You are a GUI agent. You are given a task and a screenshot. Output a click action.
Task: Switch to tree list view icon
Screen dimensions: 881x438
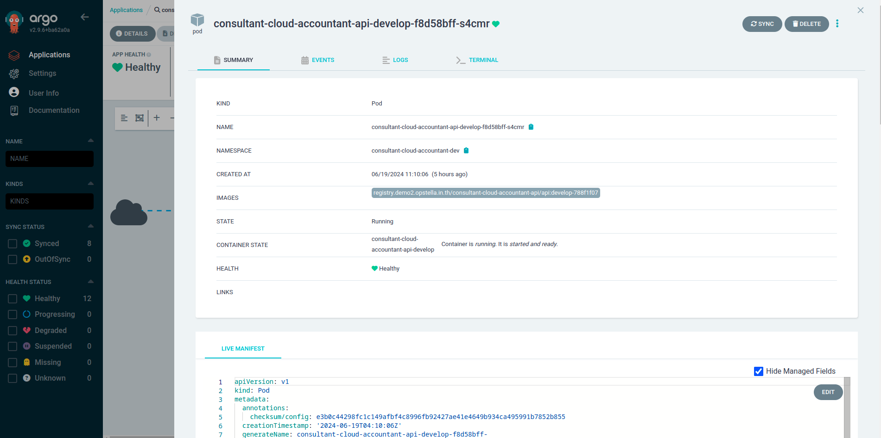(124, 118)
